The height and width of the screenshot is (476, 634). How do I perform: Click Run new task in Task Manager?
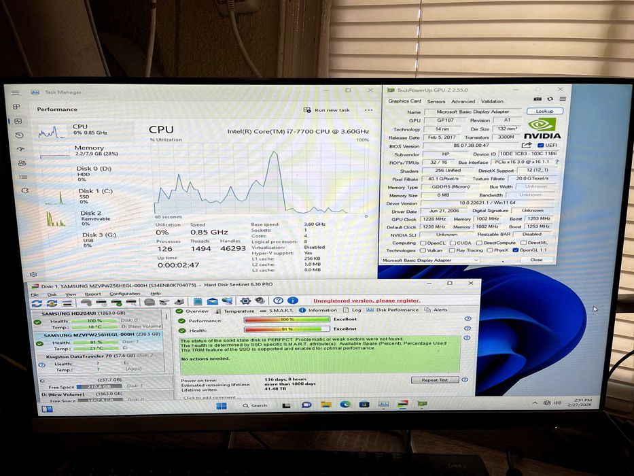(327, 110)
